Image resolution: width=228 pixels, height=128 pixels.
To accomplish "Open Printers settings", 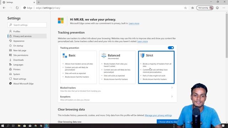I will 27,69.
